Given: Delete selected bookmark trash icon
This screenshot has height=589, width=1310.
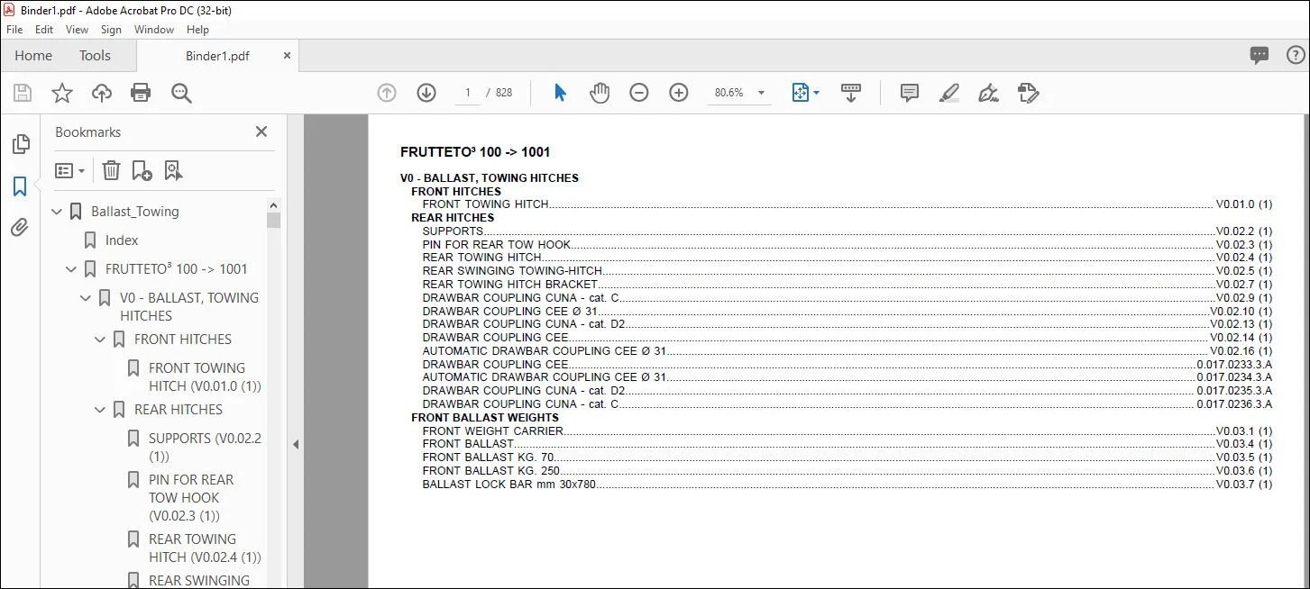Looking at the screenshot, I should pyautogui.click(x=111, y=170).
